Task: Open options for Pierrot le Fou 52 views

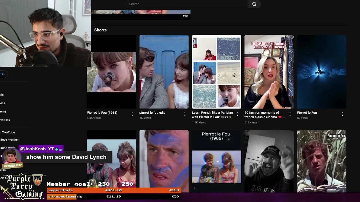Action: pyautogui.click(x=342, y=114)
